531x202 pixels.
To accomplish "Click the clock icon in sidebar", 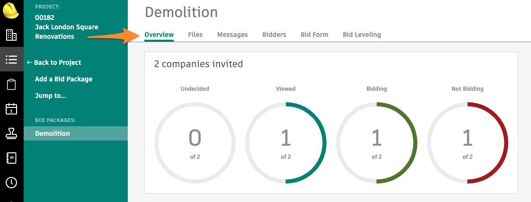I will 11,183.
